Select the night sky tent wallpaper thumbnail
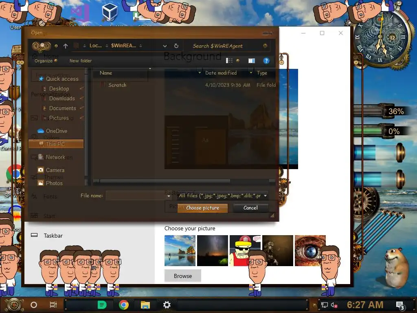Image resolution: width=417 pixels, height=313 pixels. [x=213, y=251]
